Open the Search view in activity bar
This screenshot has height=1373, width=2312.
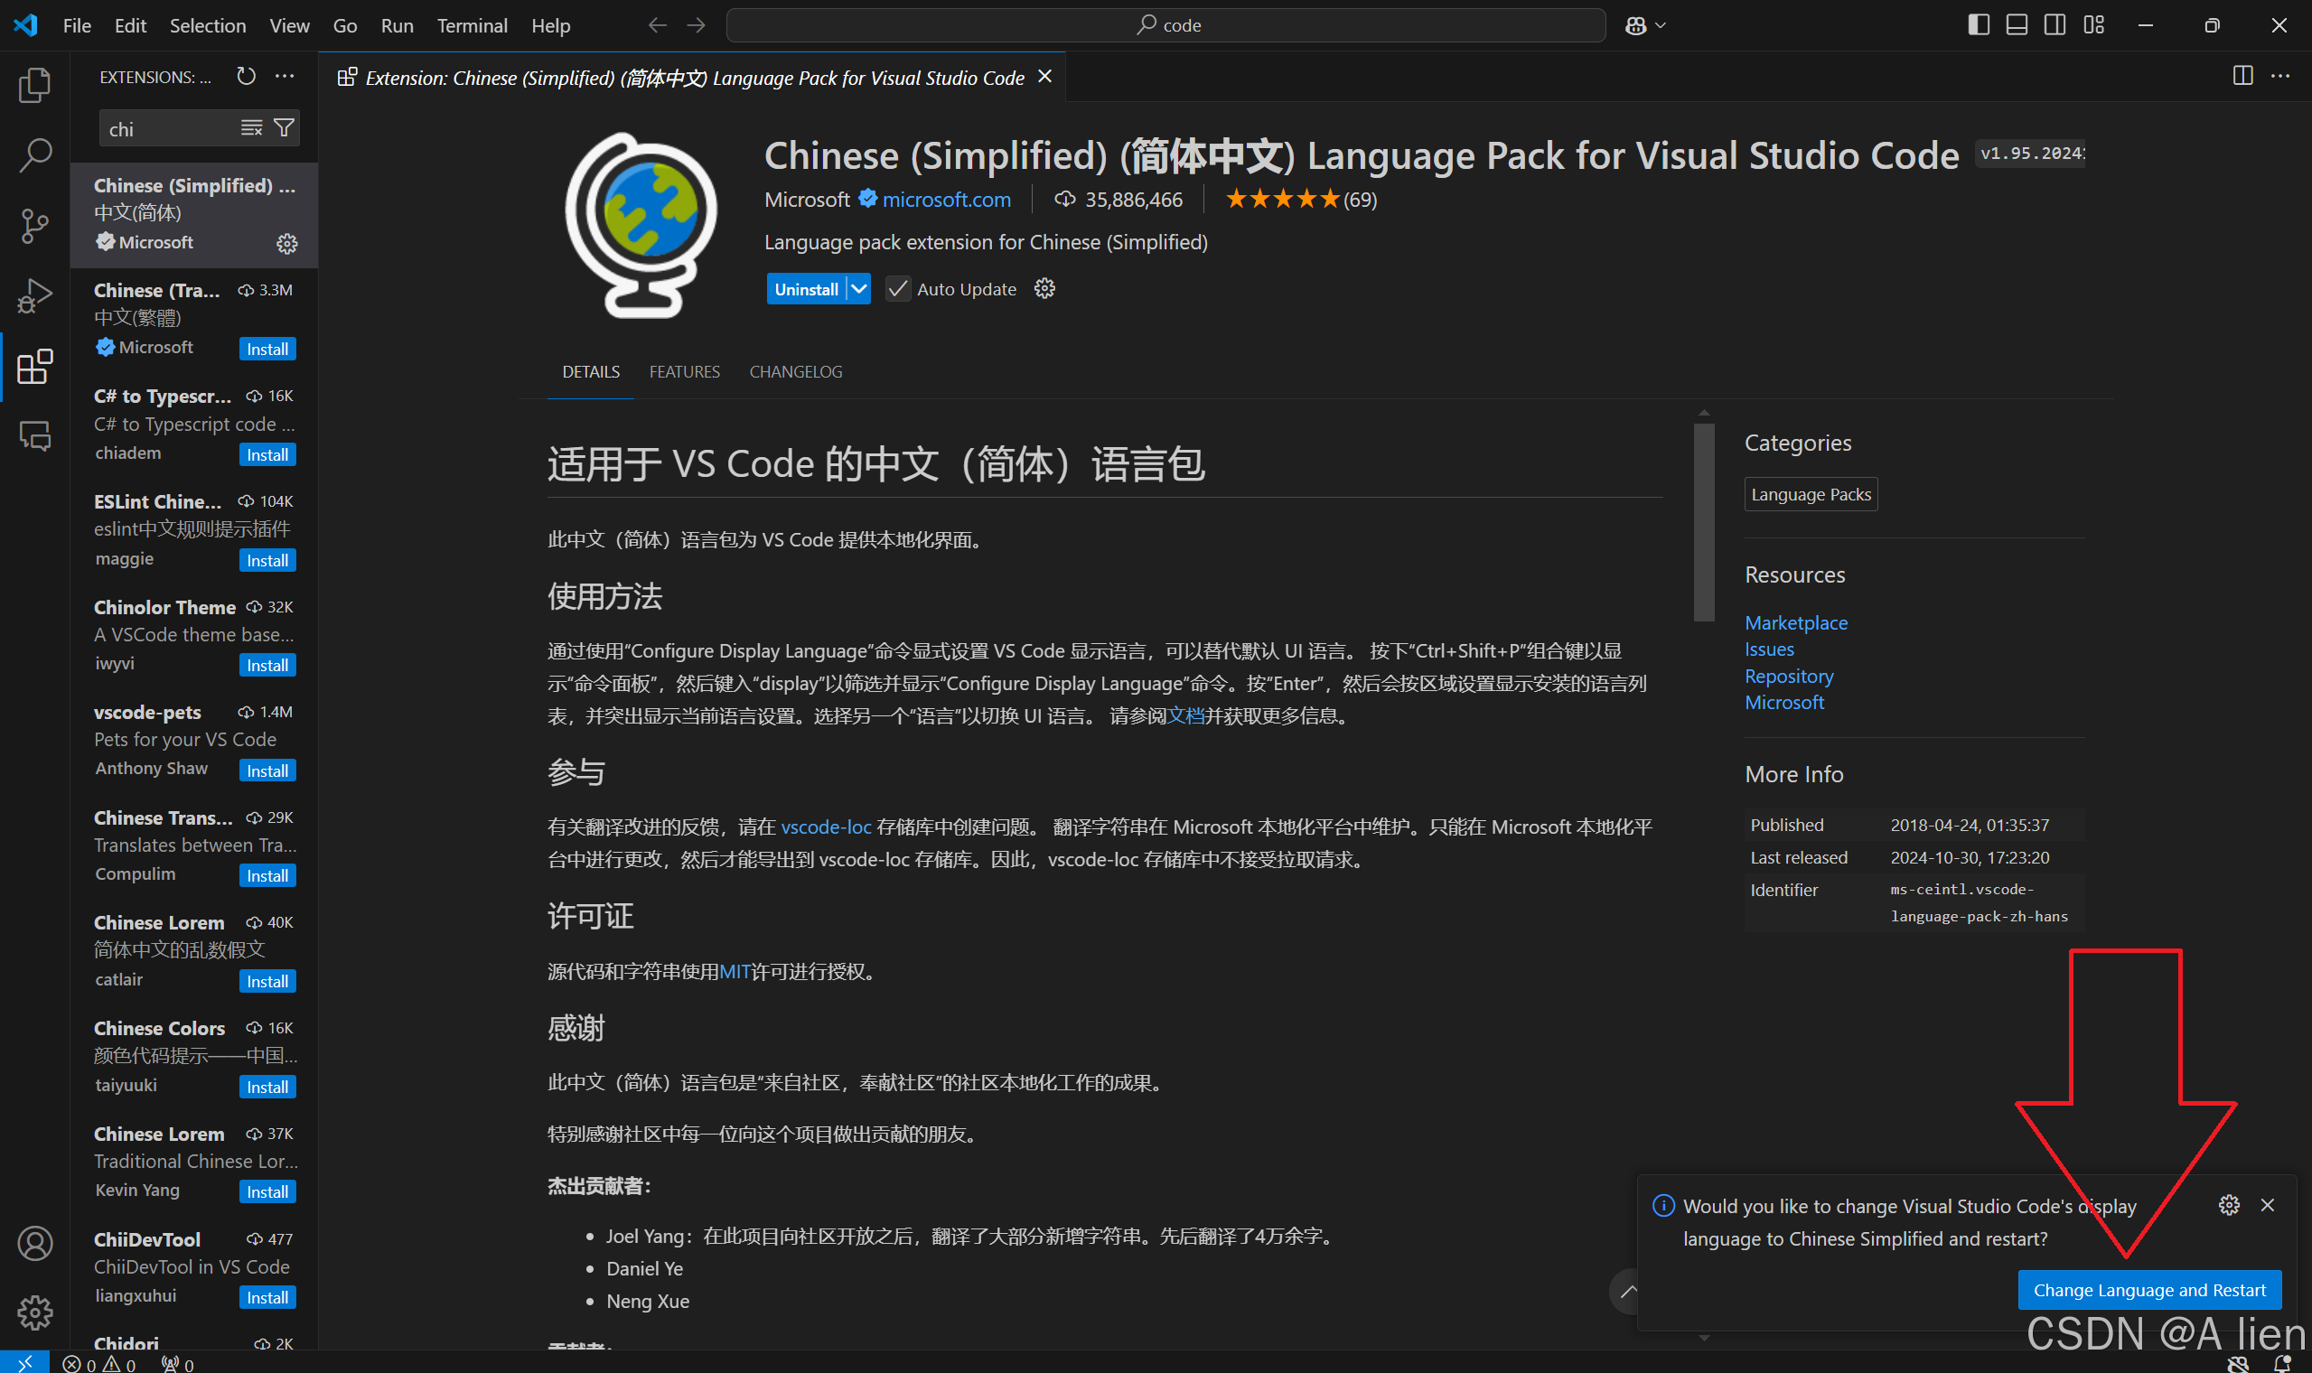coord(34,154)
